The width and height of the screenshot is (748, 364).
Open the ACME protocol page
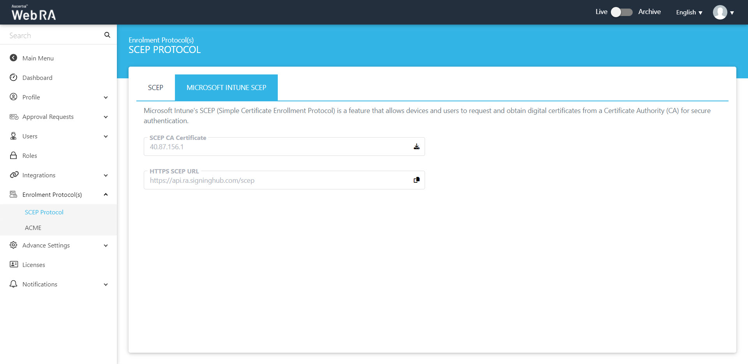33,228
